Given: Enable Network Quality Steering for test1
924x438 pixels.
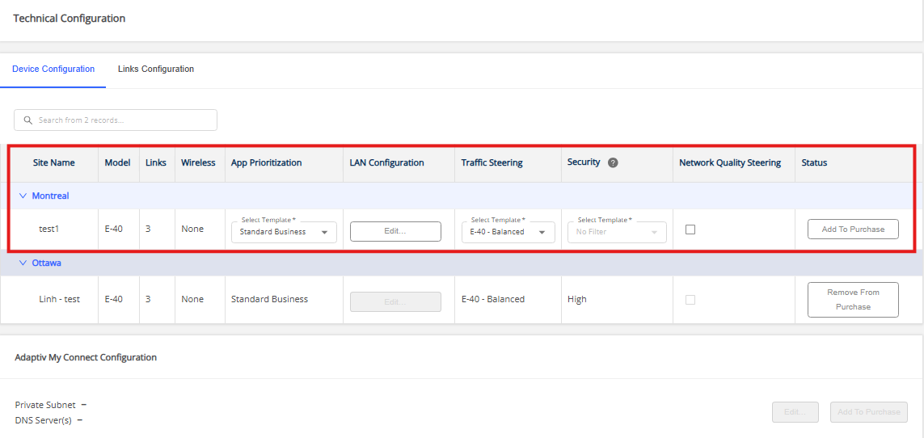Looking at the screenshot, I should click(x=690, y=230).
